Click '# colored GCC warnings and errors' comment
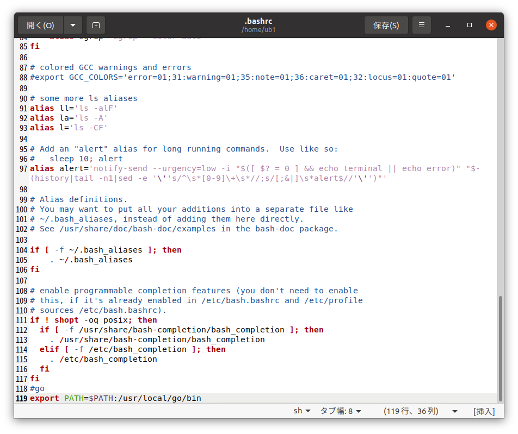Viewport: 518px width, 434px height. pos(110,67)
